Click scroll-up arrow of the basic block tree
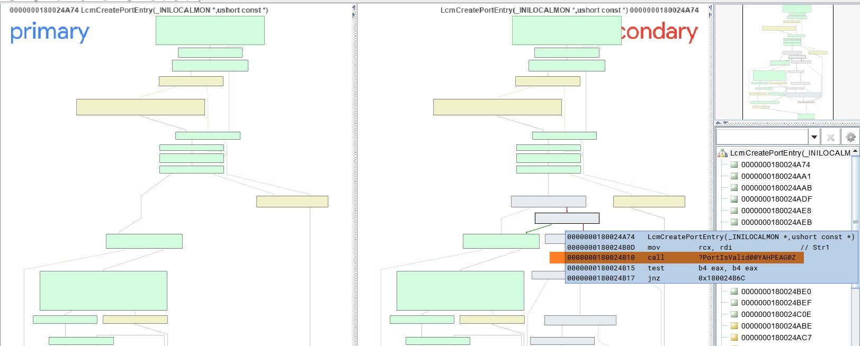 tap(855, 151)
